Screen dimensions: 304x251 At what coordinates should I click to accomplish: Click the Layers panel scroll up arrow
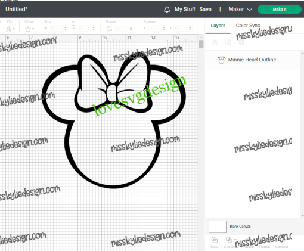pyautogui.click(x=302, y=54)
